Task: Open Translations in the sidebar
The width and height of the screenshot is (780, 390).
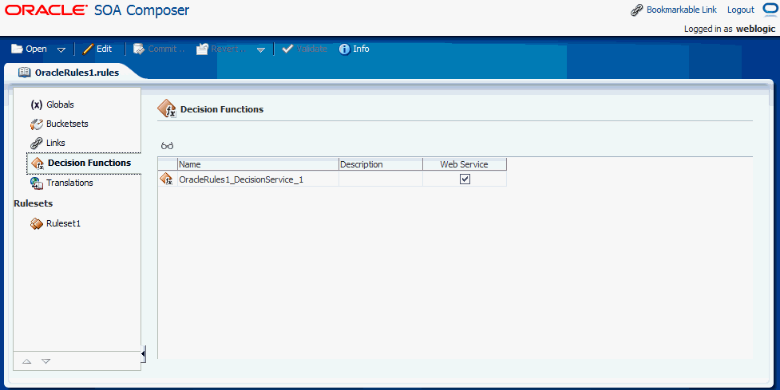Action: point(69,183)
